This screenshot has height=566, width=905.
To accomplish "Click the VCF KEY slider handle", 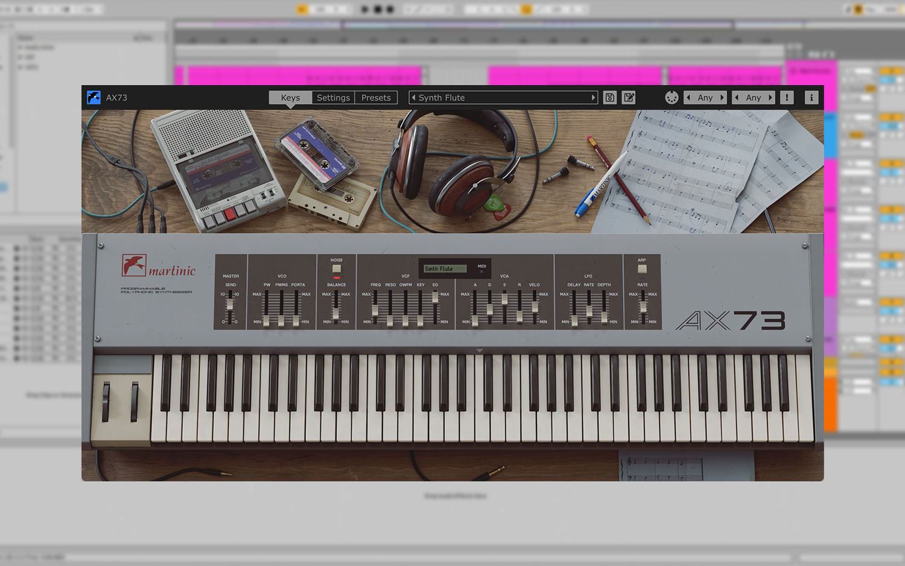I will (421, 320).
